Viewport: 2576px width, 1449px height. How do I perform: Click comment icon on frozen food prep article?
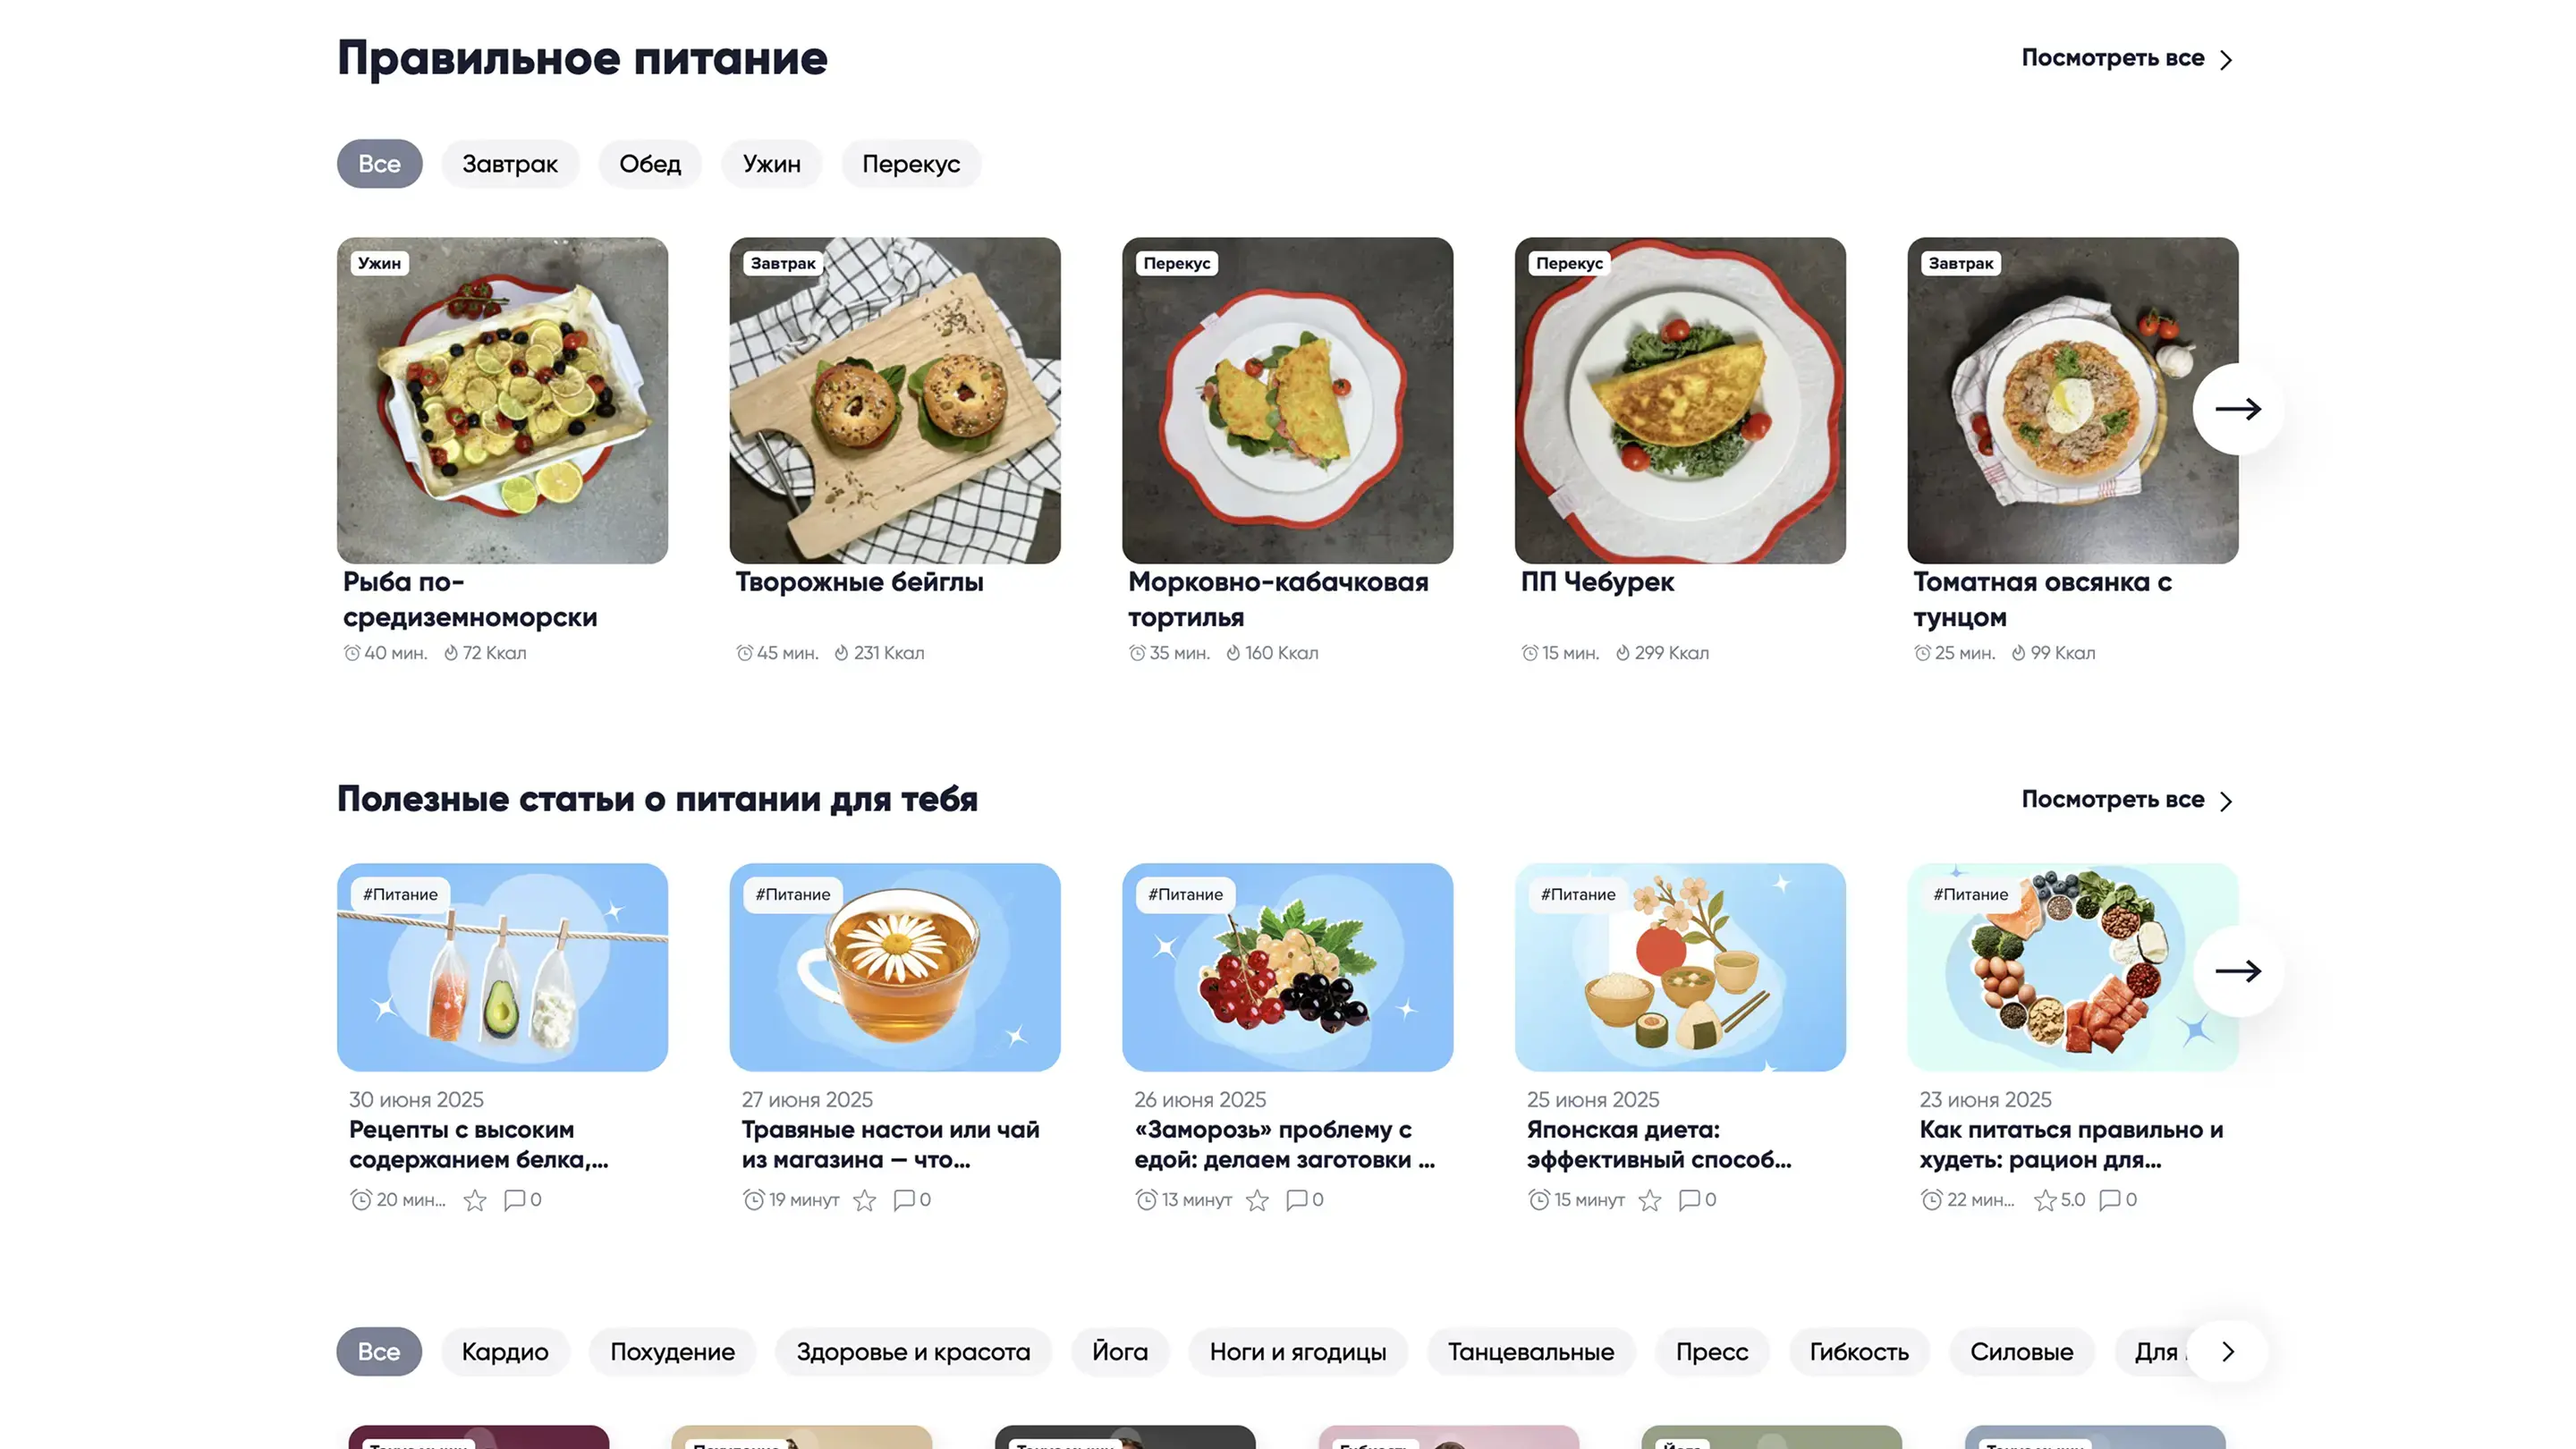(x=1297, y=1200)
